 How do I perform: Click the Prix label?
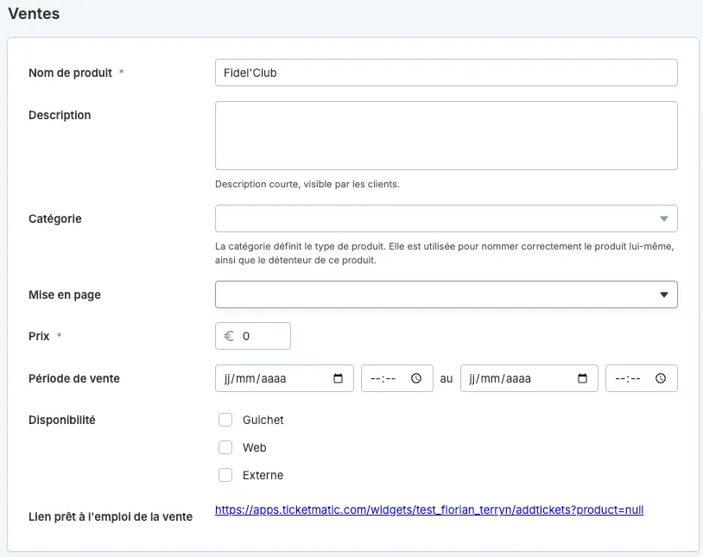click(x=39, y=336)
